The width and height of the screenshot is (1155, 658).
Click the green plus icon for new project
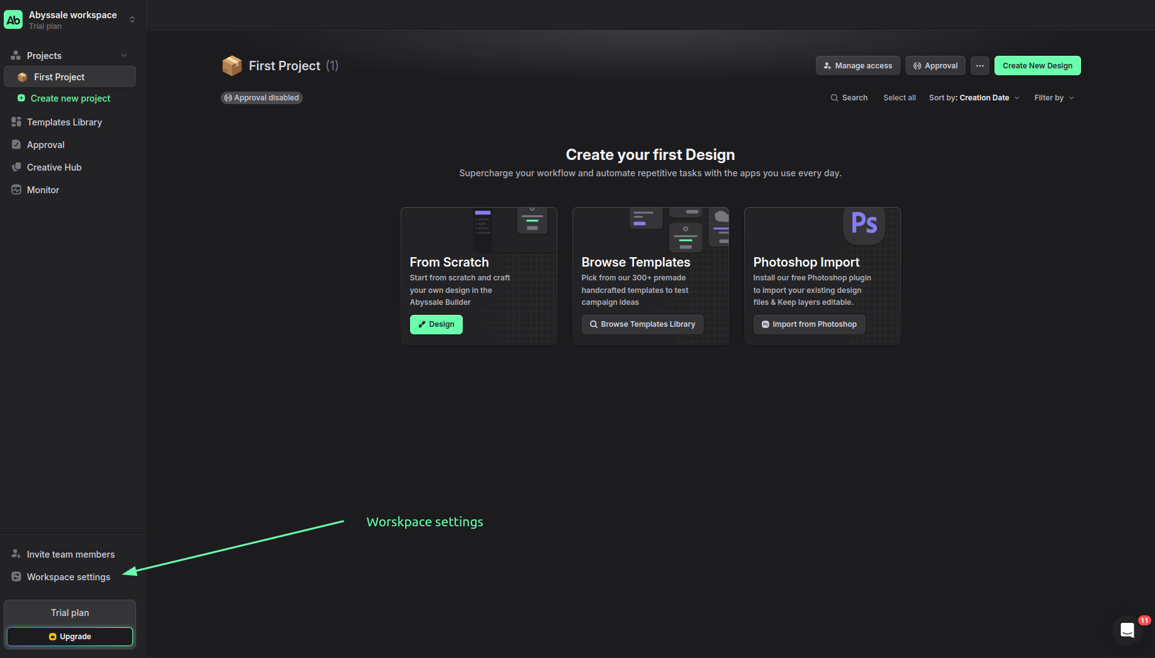(21, 98)
